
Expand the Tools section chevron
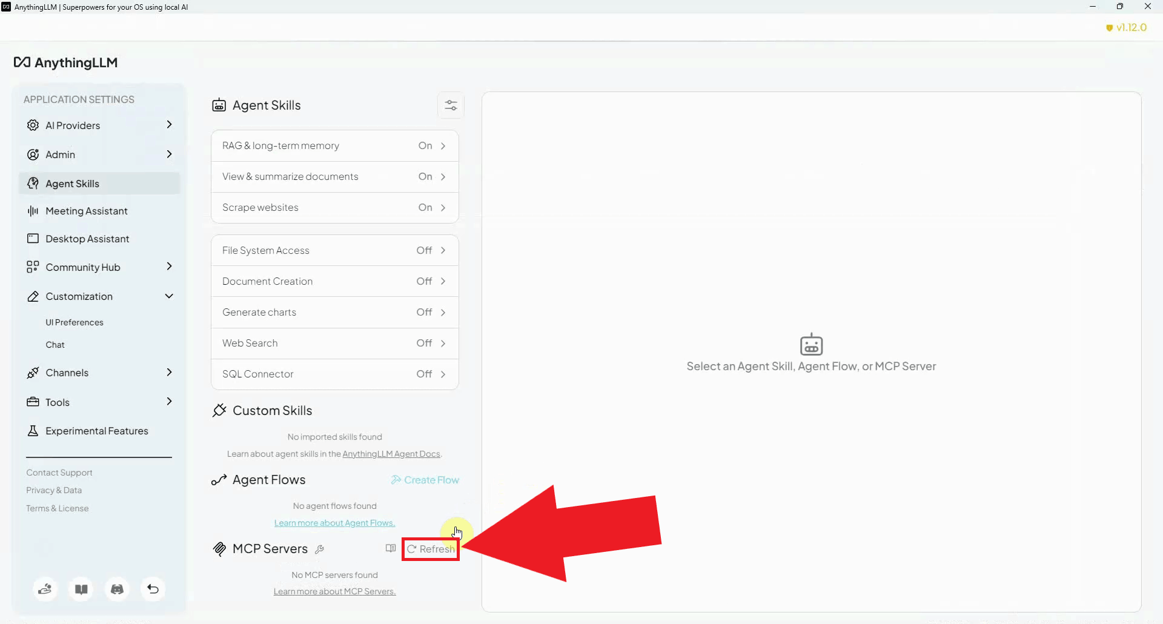[x=169, y=401]
